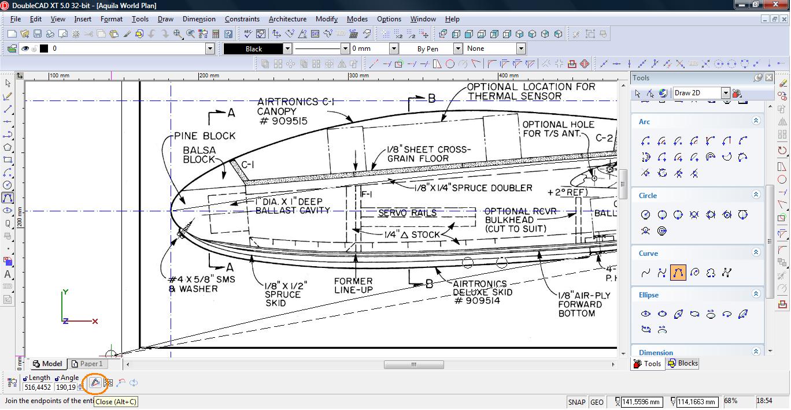The width and height of the screenshot is (791, 410).
Task: Open the calculator tool in the toolbar
Action: [215, 34]
